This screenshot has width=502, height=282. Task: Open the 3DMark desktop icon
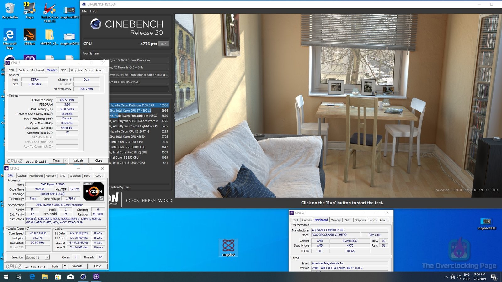29,34
